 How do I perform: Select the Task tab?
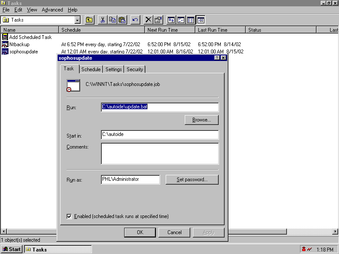click(x=69, y=69)
